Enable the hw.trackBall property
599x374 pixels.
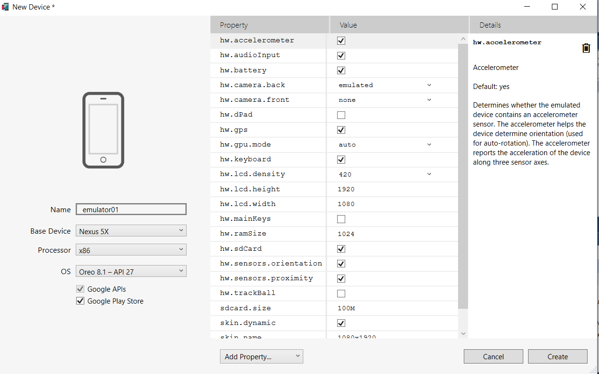(341, 293)
